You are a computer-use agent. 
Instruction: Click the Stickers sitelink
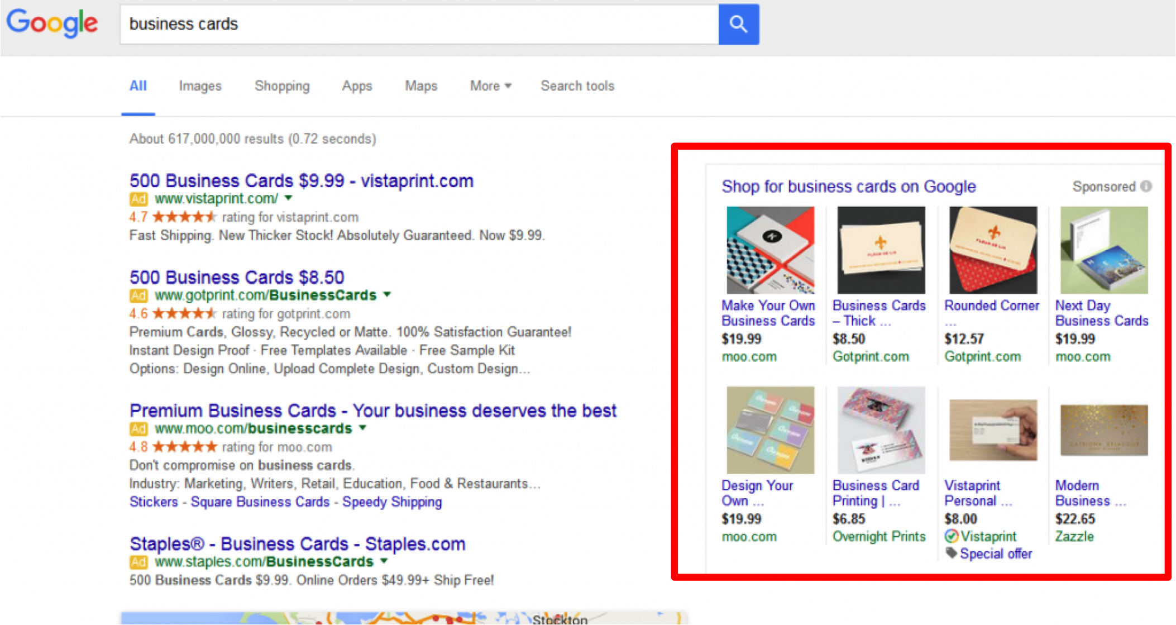pyautogui.click(x=154, y=502)
